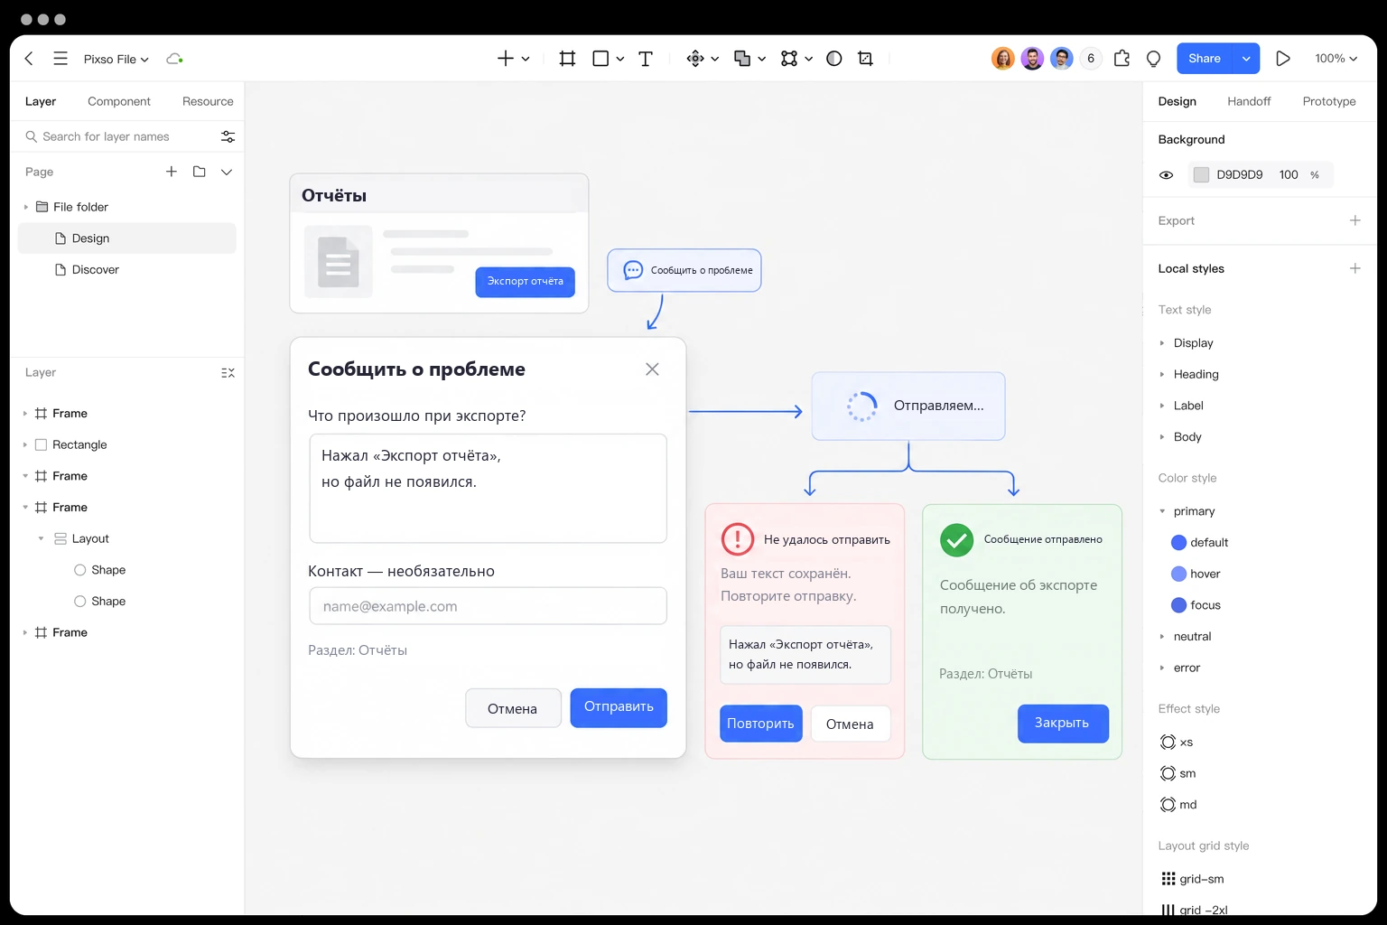Create a new page folder

tap(200, 172)
